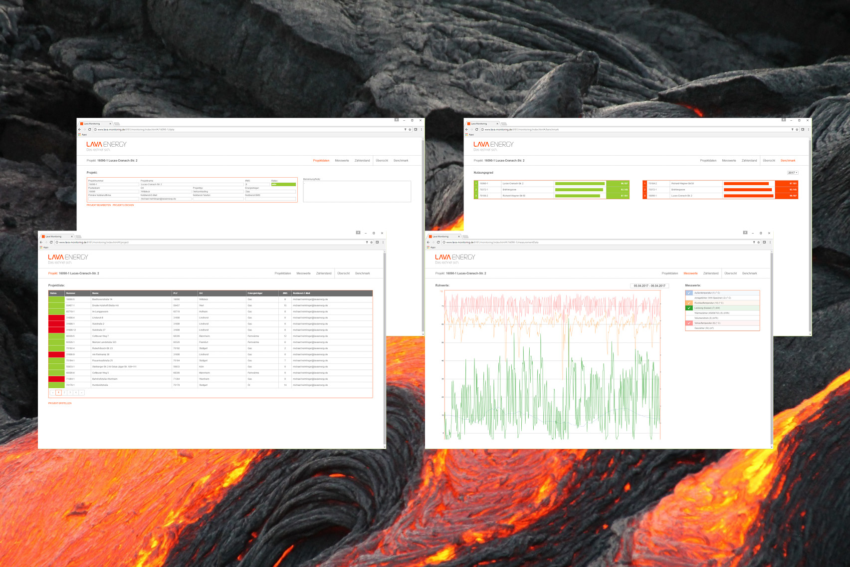850x567 pixels.
Task: Click PROJEKT ERSTELLEN link
Action: tap(60, 403)
